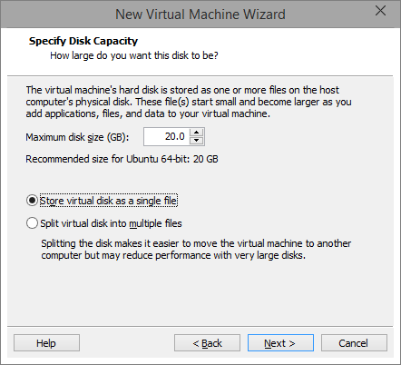401x365 pixels.
Task: Click the 20.0 value in the disk size box
Action: tap(175, 136)
